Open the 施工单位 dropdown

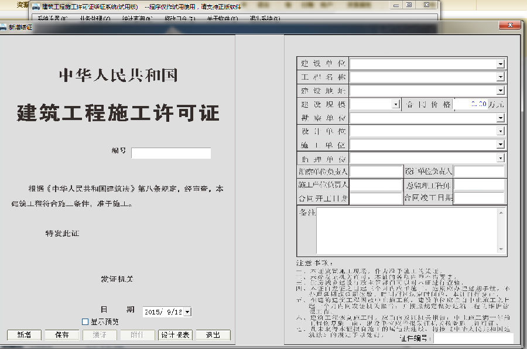pyautogui.click(x=501, y=145)
